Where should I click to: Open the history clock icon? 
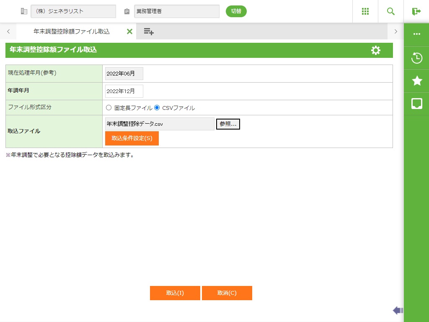pos(417,58)
